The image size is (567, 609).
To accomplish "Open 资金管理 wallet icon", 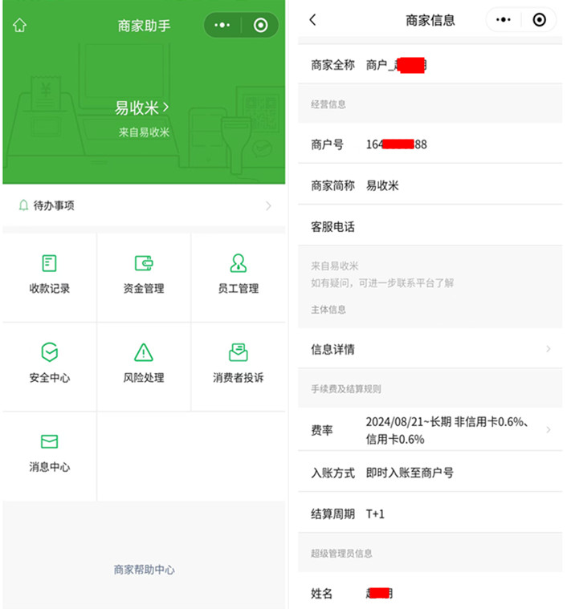I will tap(144, 263).
